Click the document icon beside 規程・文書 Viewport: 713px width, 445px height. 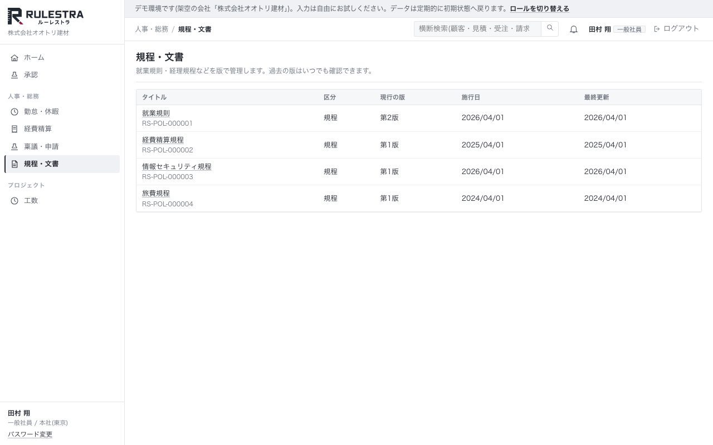(x=14, y=164)
